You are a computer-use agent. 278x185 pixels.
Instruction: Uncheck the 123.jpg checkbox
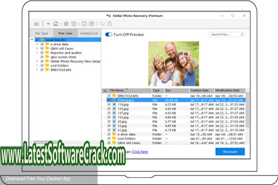coord(109,109)
